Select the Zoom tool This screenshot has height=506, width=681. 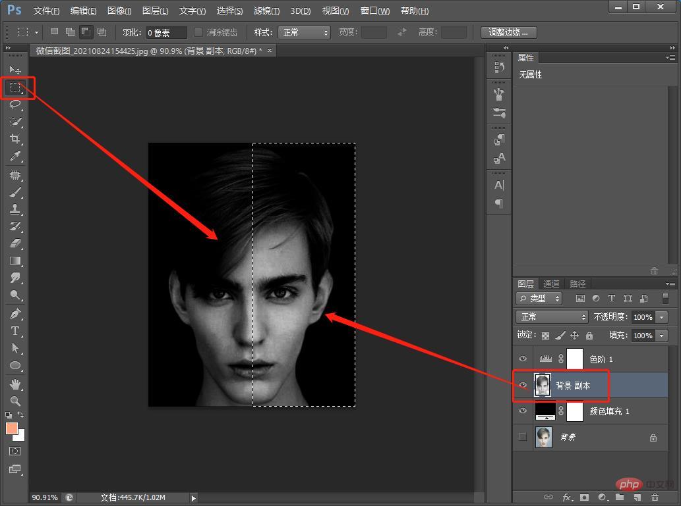pos(15,401)
